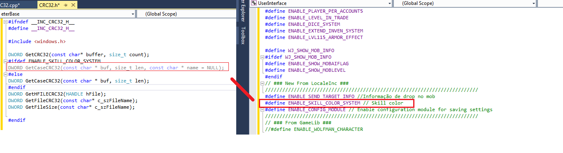
Task: Collapse the #else block in CRC32.h
Action: [x=5, y=74]
